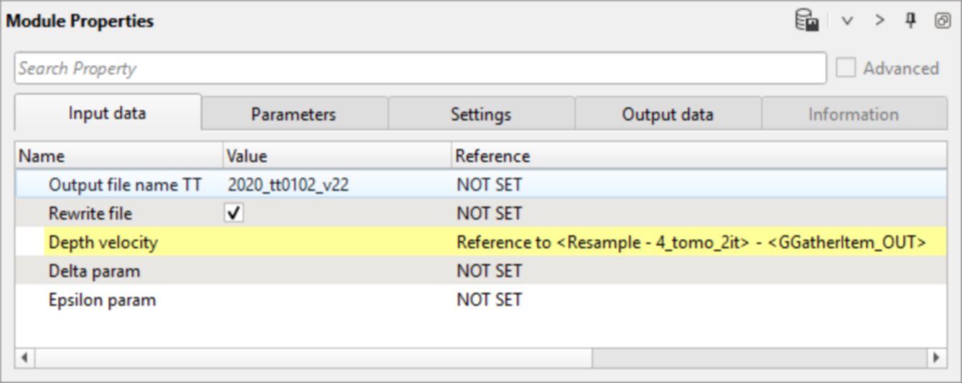This screenshot has height=383, width=962.
Task: Click the Search Property field
Action: pos(420,68)
